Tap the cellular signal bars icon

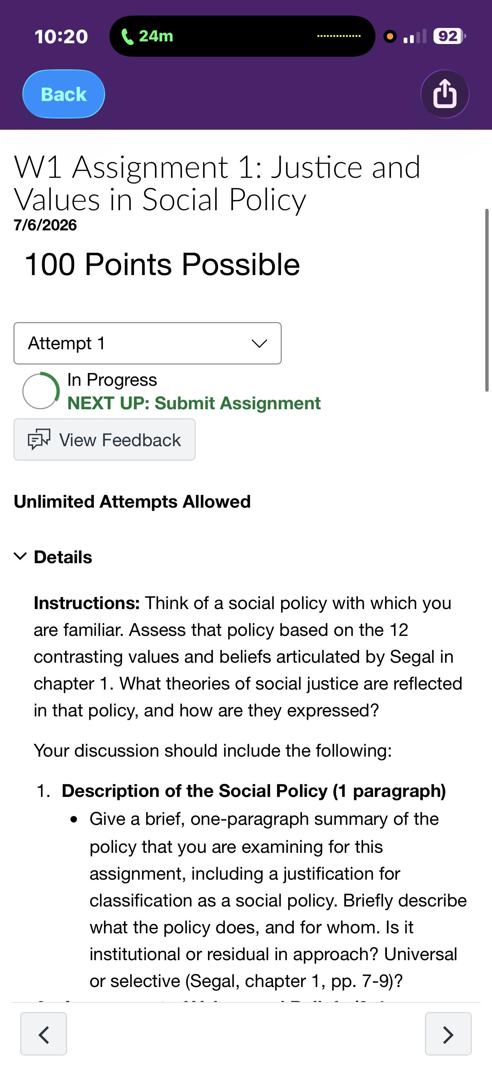tap(415, 37)
